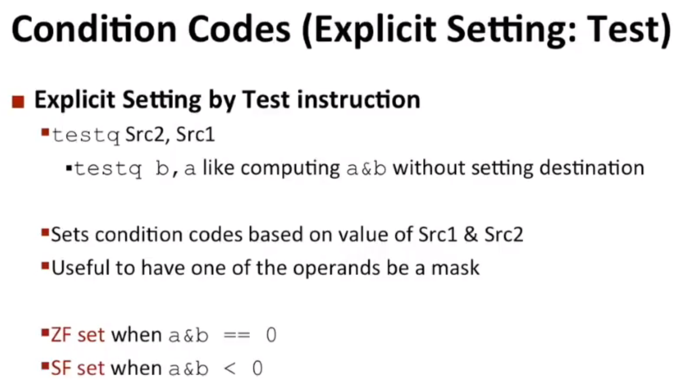This screenshot has height=391, width=689.
Task: Click the phrase without setting destination
Action: pos(518,168)
